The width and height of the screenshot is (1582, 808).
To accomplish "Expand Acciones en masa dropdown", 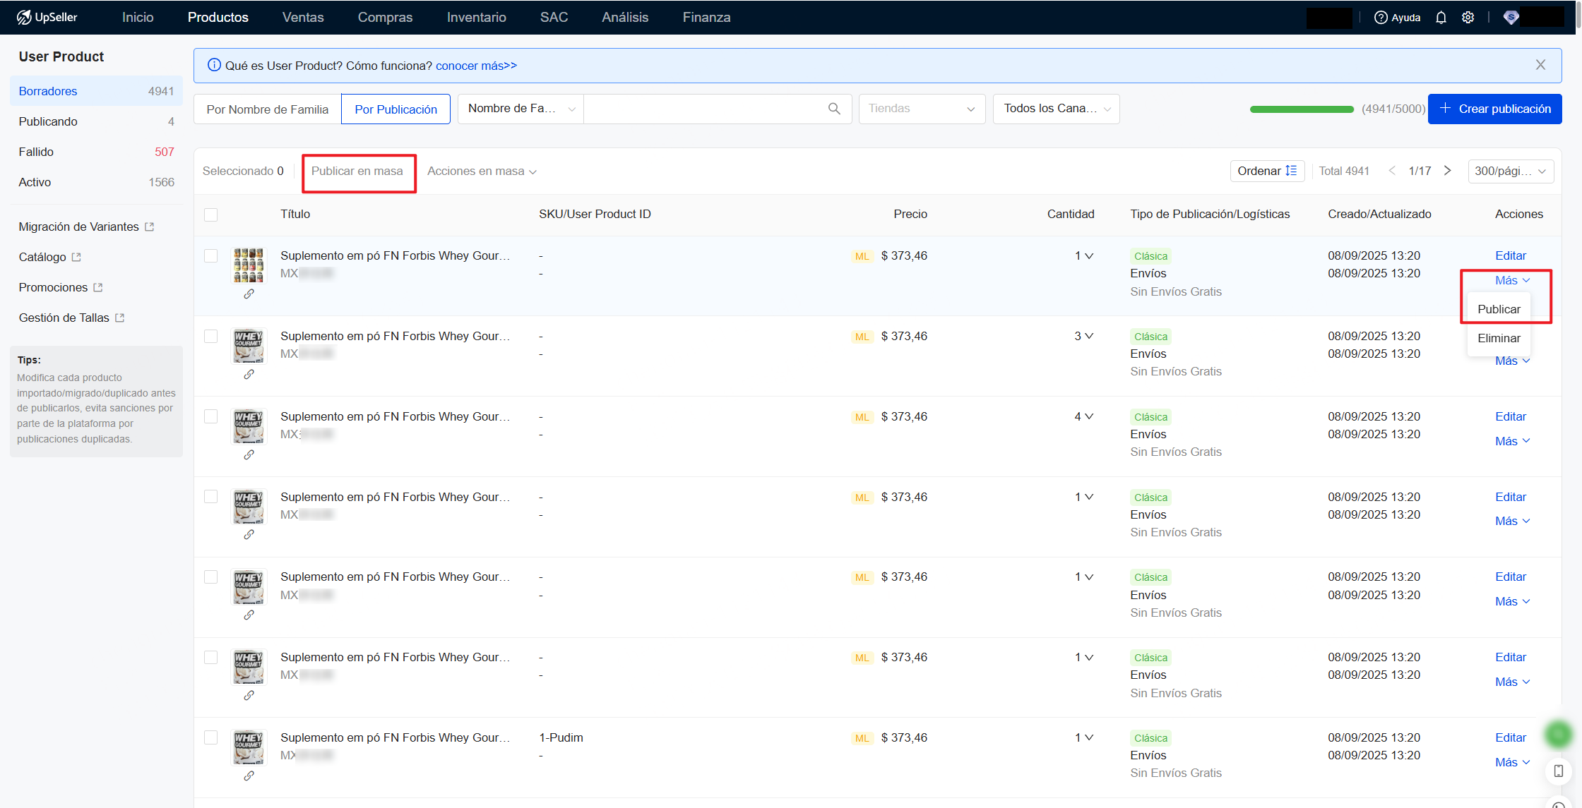I will pyautogui.click(x=482, y=171).
